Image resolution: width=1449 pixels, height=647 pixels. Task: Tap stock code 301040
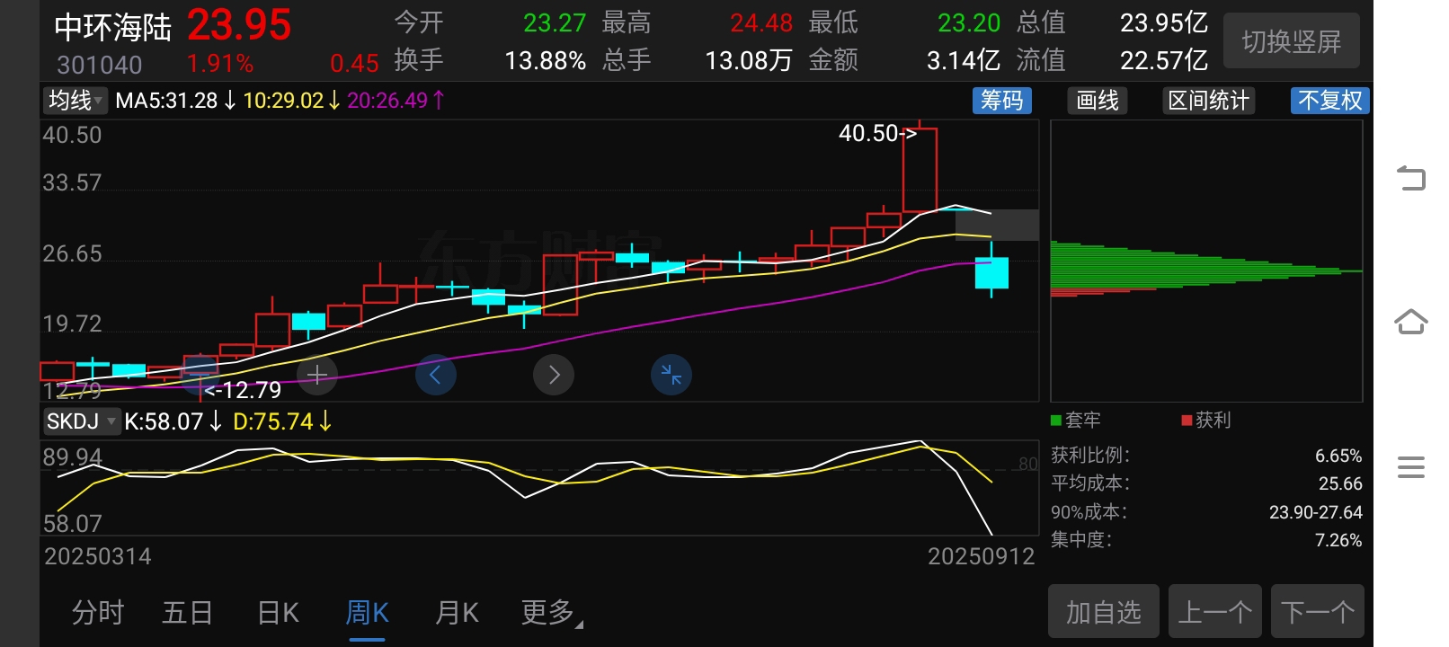tap(99, 66)
